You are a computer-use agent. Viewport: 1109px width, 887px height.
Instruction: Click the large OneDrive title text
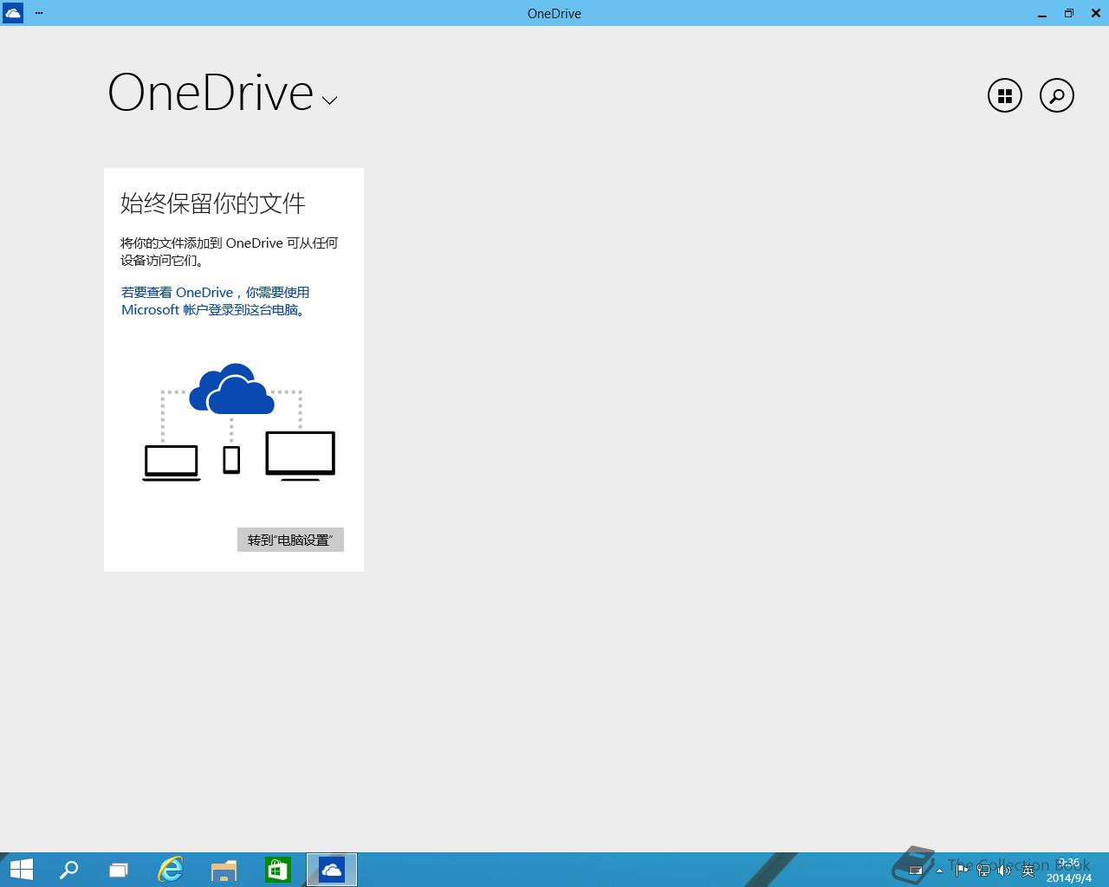point(211,93)
